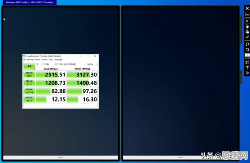Click the 1208.73 read result
This screenshot has width=250, height=163.
pos(51,83)
